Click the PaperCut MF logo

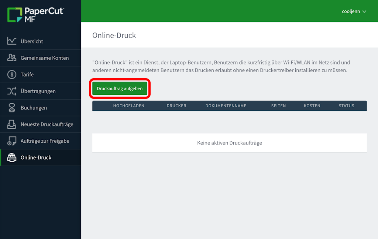pos(35,15)
